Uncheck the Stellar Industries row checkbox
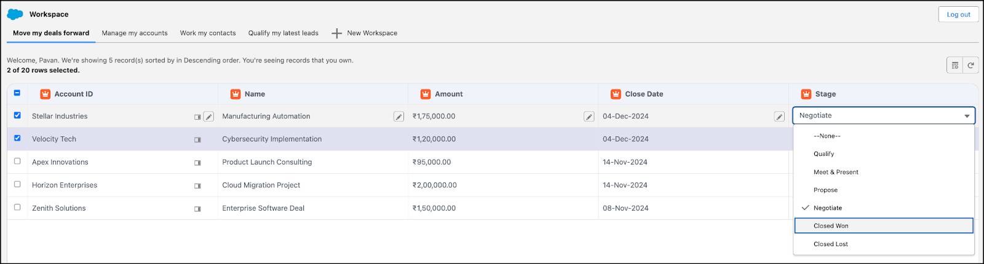 [x=17, y=115]
